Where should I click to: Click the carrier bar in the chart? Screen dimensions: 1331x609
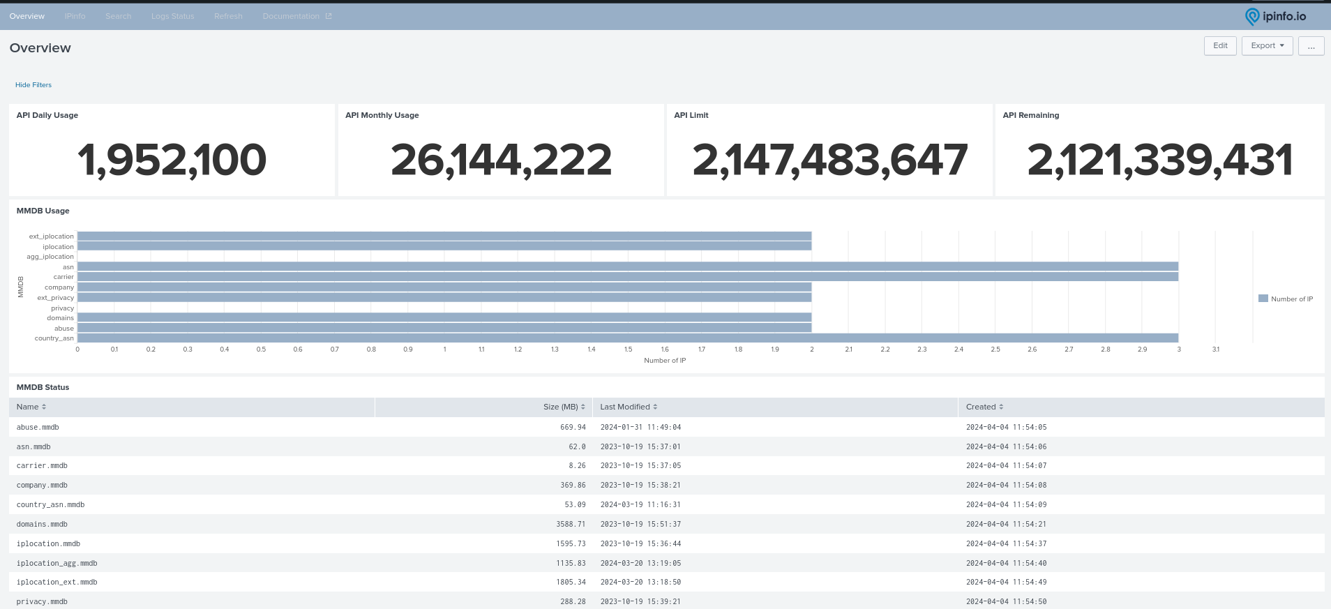(x=628, y=277)
